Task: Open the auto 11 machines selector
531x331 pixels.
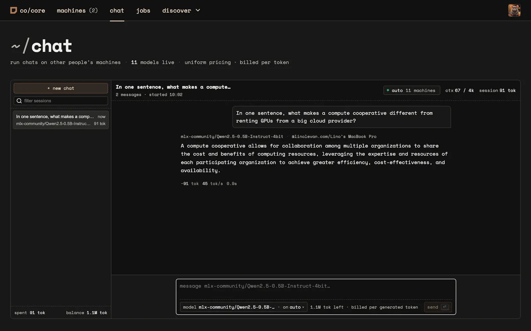Action: (x=412, y=90)
